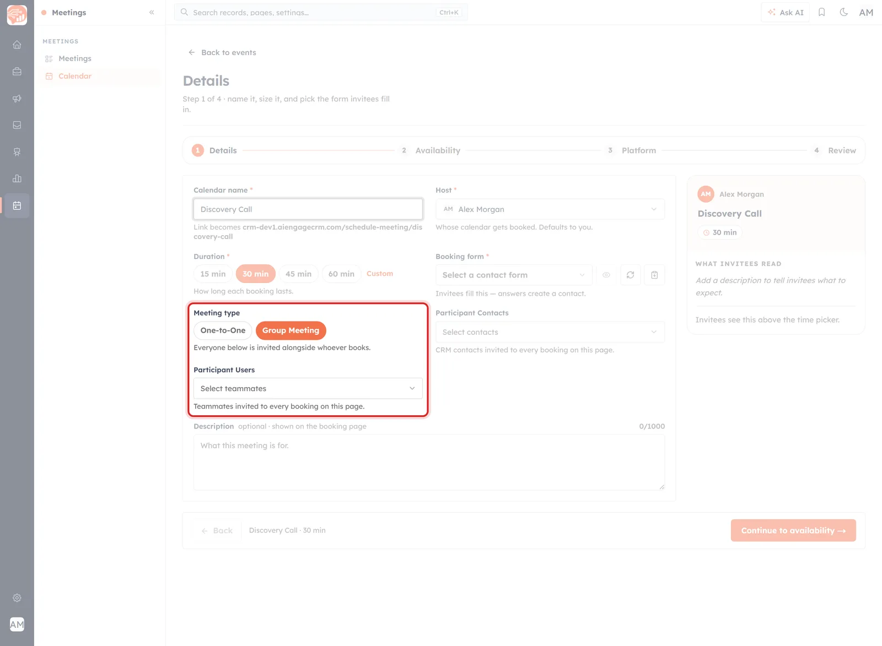
Task: Click the presentation board icon in the sidebar
Action: point(17,152)
